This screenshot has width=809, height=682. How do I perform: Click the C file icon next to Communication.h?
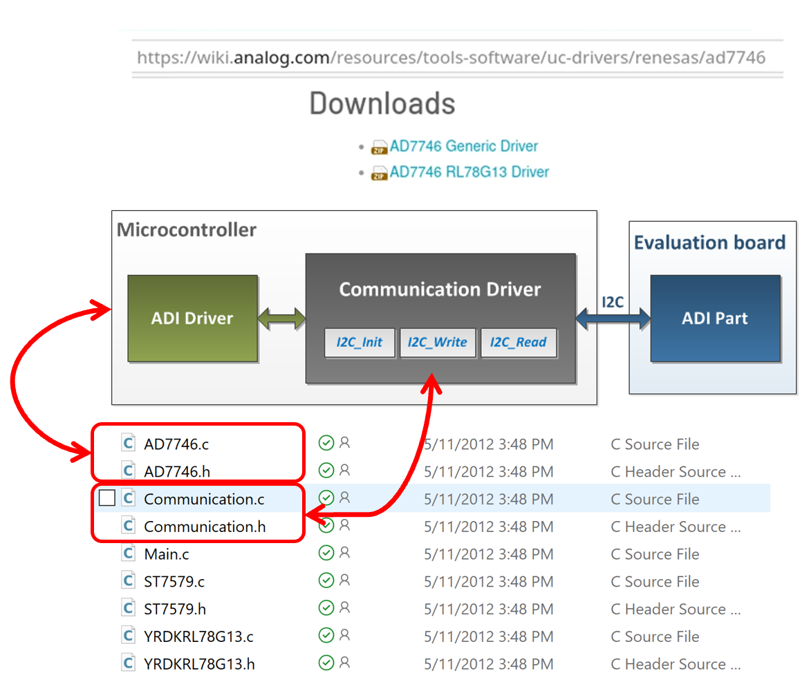(x=128, y=526)
